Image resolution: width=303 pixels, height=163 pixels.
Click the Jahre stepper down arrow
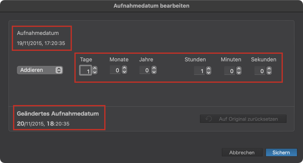(x=154, y=72)
